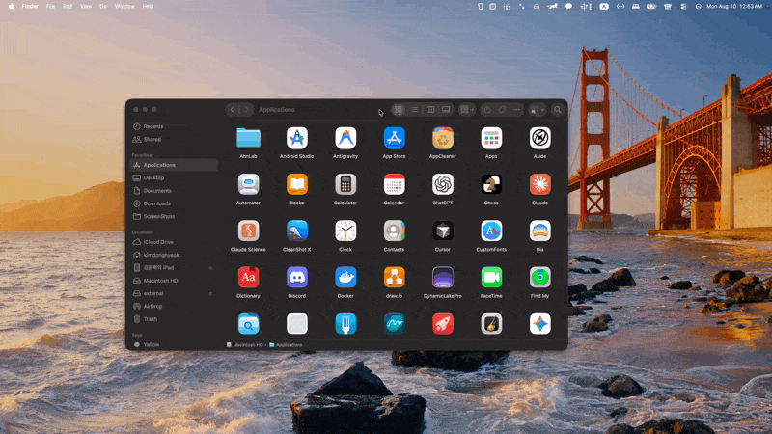The width and height of the screenshot is (772, 434).
Task: Open the More actions ellipsis menu
Action: [x=516, y=109]
